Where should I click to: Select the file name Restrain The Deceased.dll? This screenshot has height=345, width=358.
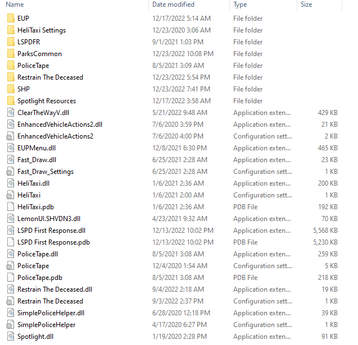point(55,289)
